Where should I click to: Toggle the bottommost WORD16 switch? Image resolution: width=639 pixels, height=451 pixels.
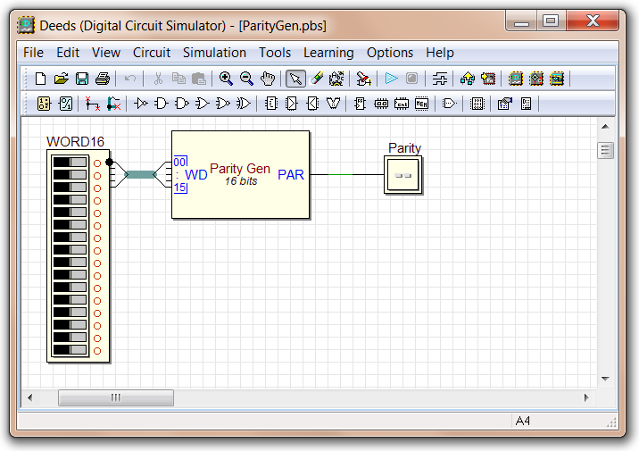pos(70,350)
